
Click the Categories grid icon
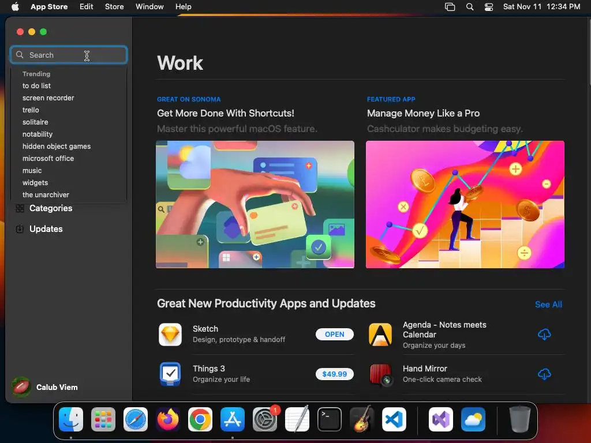click(20, 208)
